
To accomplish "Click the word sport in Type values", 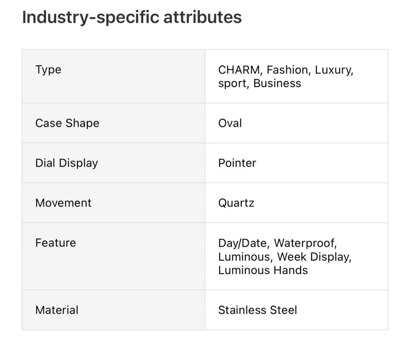I will pyautogui.click(x=232, y=83).
